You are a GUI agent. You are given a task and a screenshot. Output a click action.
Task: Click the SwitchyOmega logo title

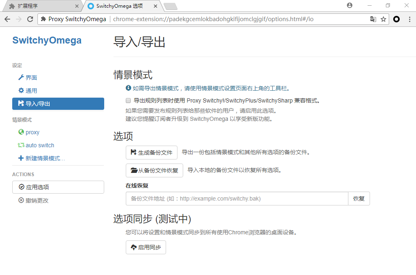pyautogui.click(x=47, y=40)
